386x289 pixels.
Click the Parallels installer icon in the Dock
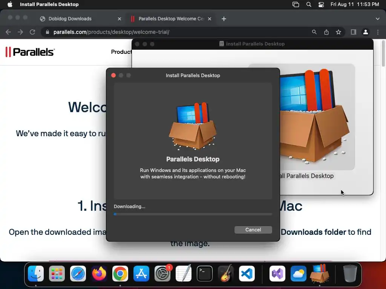click(x=320, y=274)
